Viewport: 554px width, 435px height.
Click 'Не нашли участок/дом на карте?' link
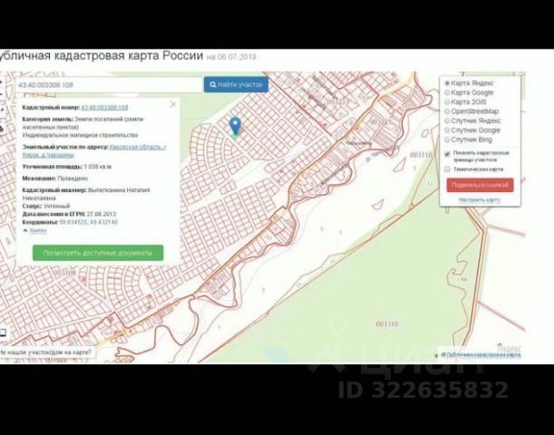coord(46,353)
